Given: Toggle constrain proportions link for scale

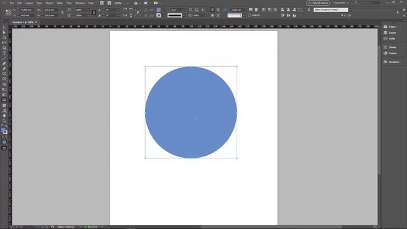Looking at the screenshot, I should pyautogui.click(x=93, y=13).
